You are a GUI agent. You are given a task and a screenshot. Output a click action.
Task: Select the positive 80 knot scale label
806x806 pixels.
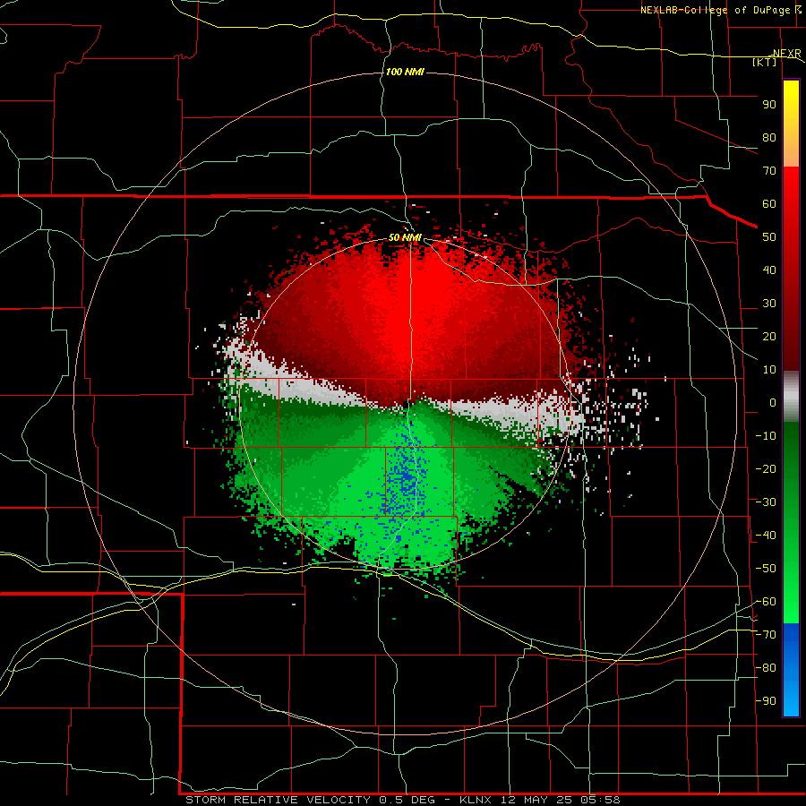click(769, 138)
